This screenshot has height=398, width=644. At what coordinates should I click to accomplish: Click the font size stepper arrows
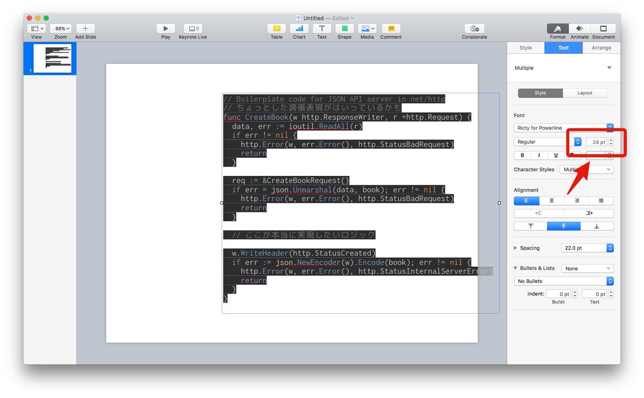(x=611, y=142)
